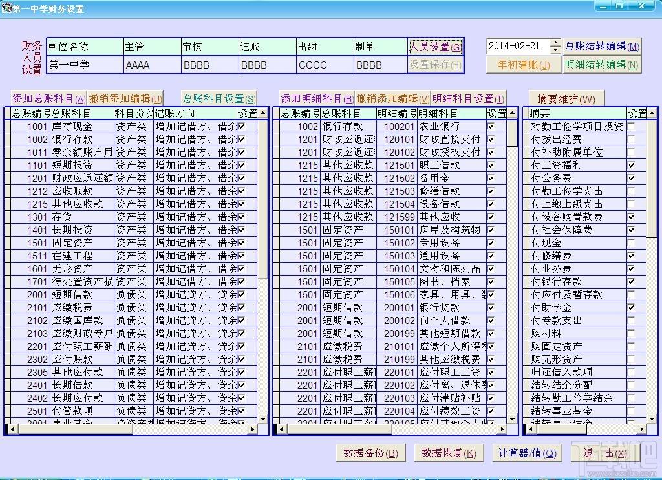Click 数据恢复(K) button
Image resolution: width=662 pixels, height=480 pixels.
(449, 453)
